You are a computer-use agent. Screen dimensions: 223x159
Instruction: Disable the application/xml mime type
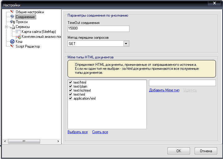(x=71, y=98)
